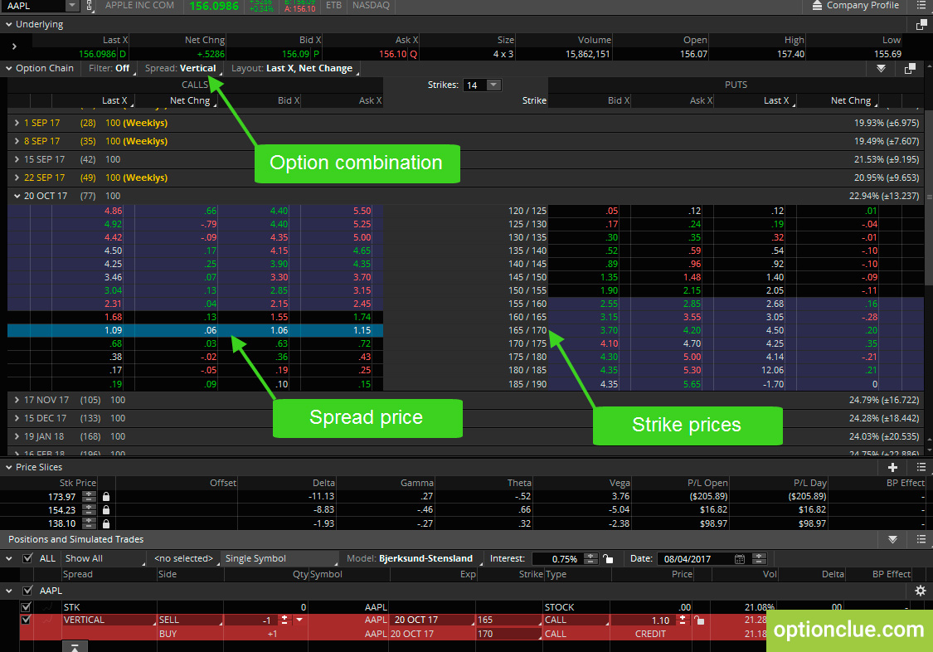Adjust stock price 154.23 stepper
Screen dimensions: 933x652
click(x=89, y=510)
